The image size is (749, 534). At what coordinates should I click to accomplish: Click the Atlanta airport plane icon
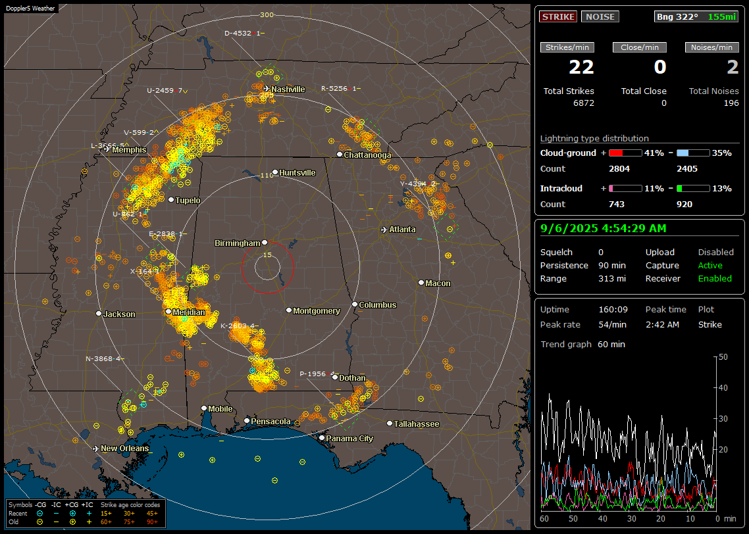click(x=384, y=230)
